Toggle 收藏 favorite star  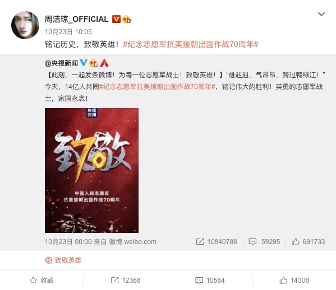click(42, 280)
